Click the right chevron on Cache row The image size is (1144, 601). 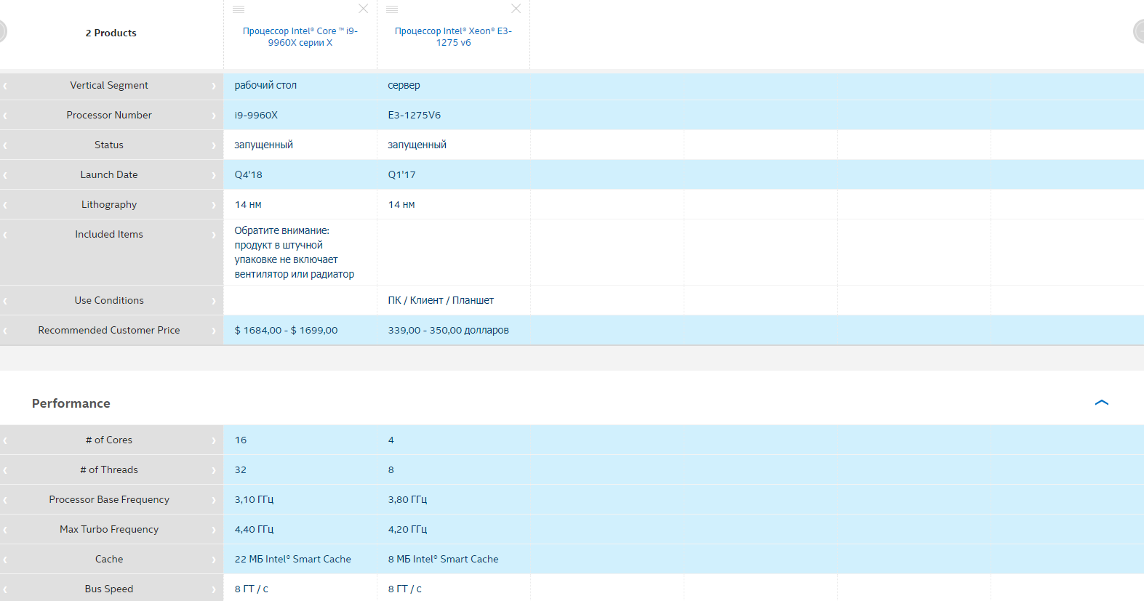[x=214, y=560]
